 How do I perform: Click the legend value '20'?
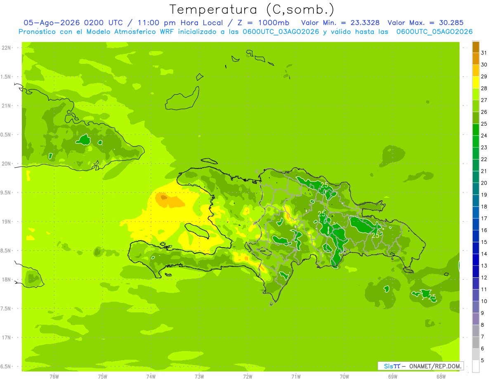click(484, 183)
